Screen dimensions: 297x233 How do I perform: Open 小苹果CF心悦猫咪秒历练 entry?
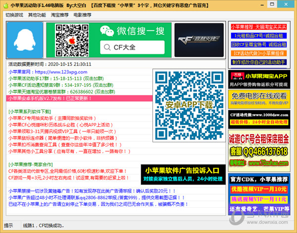[x=60, y=125]
